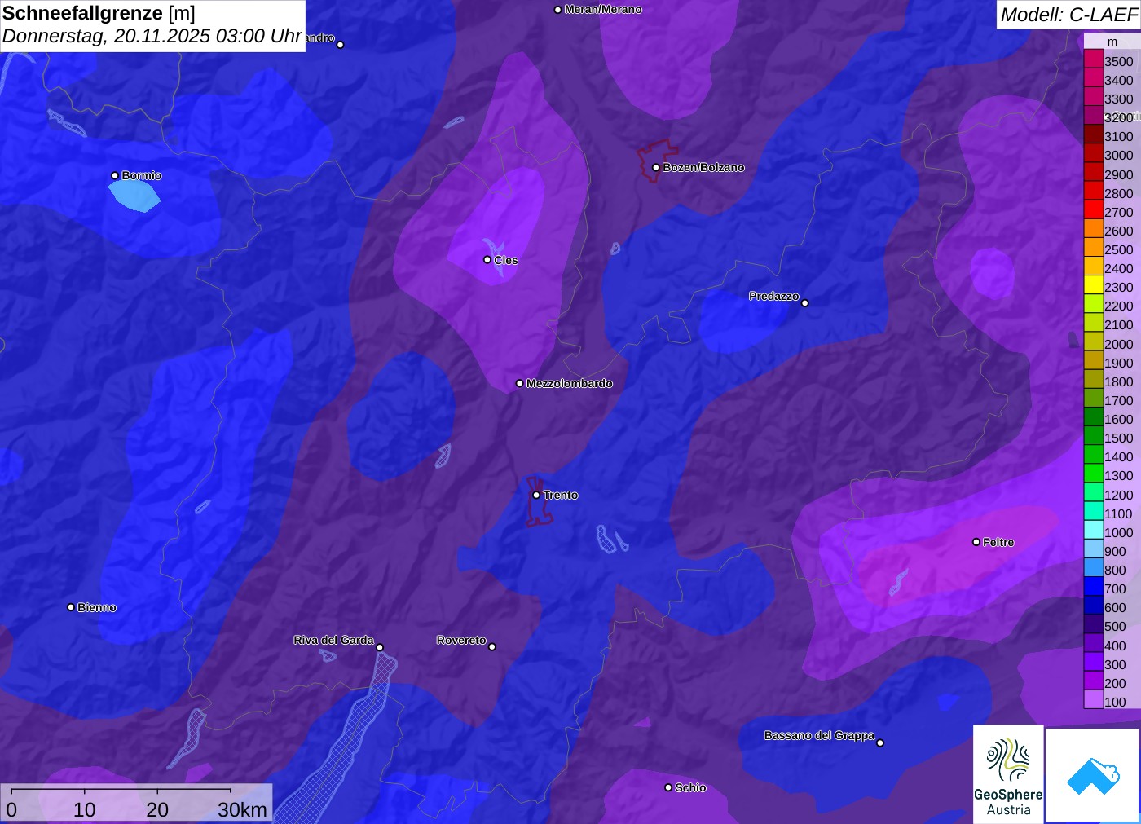Click the blue cloud house logo
The width and height of the screenshot is (1141, 824).
tap(1092, 775)
